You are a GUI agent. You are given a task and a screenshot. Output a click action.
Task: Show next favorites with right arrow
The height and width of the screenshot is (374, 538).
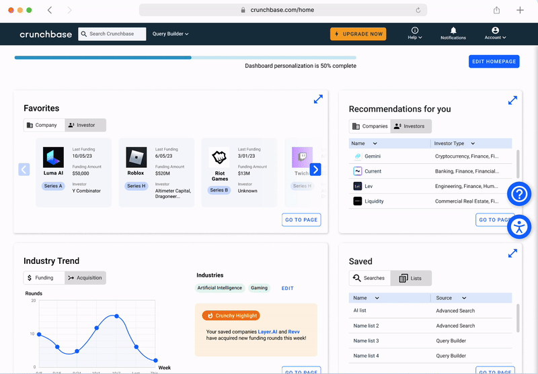315,169
